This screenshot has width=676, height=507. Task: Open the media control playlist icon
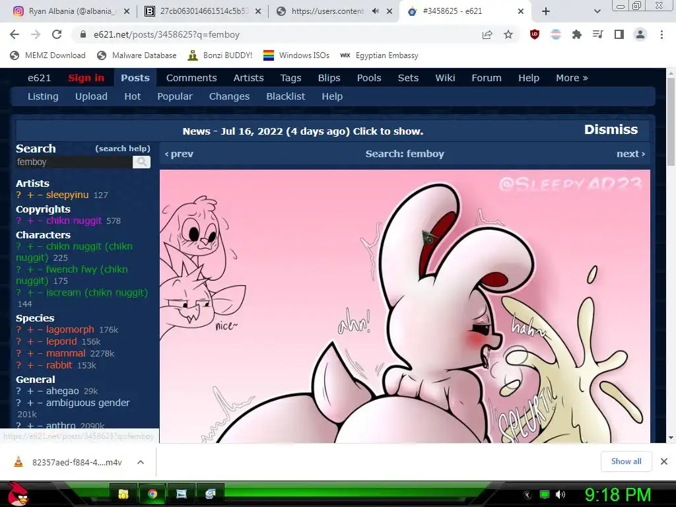(598, 34)
